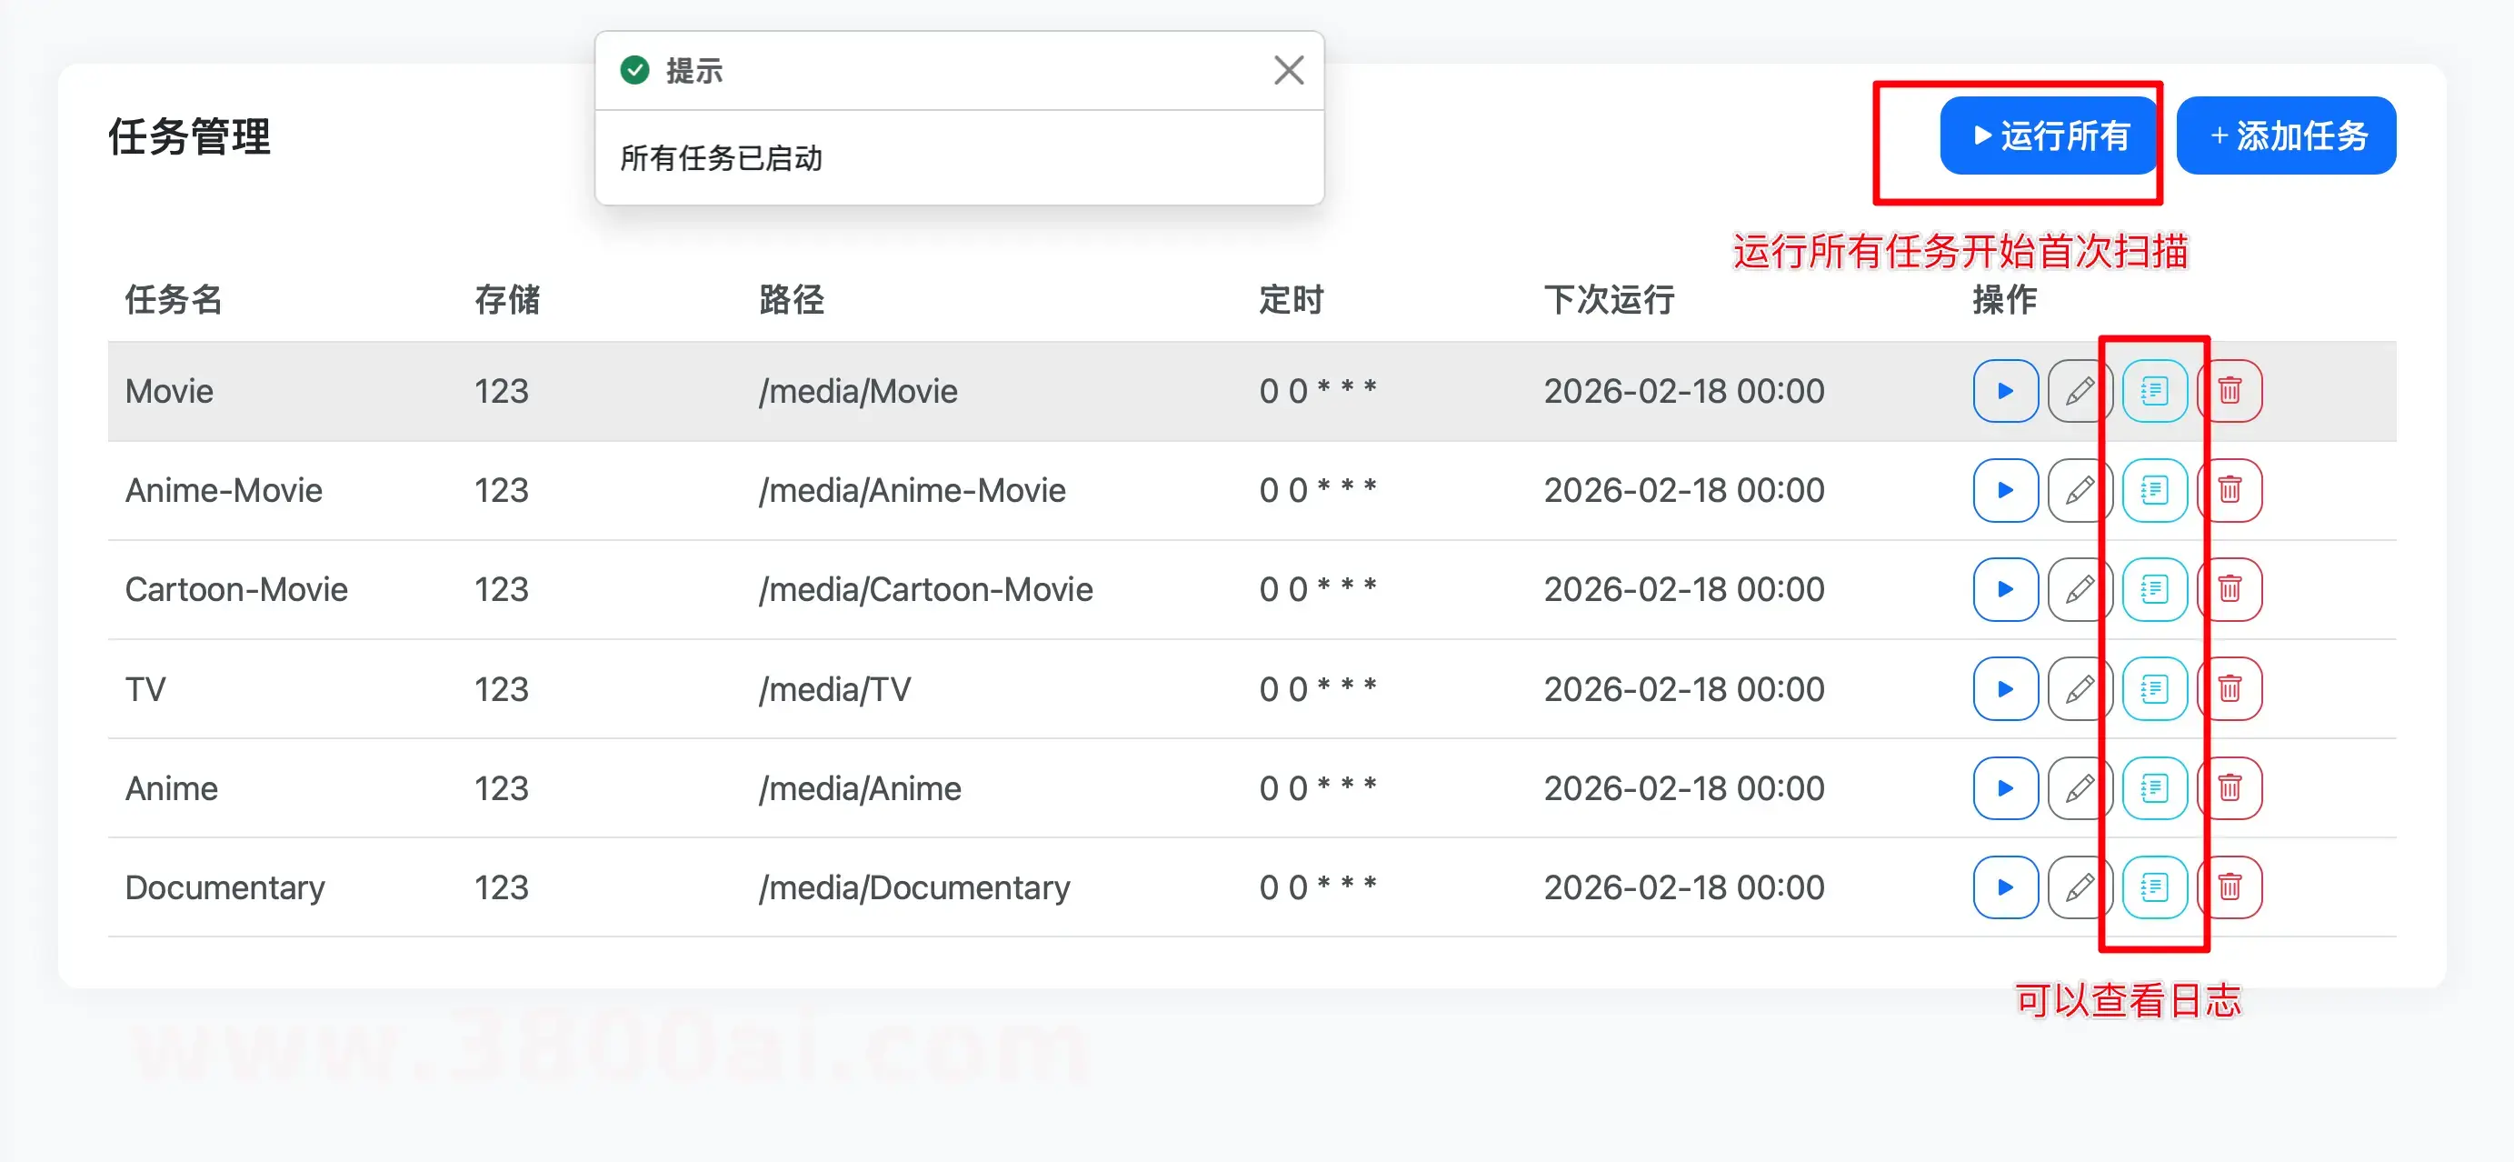Run the Anime task
The image size is (2514, 1162).
[2004, 788]
